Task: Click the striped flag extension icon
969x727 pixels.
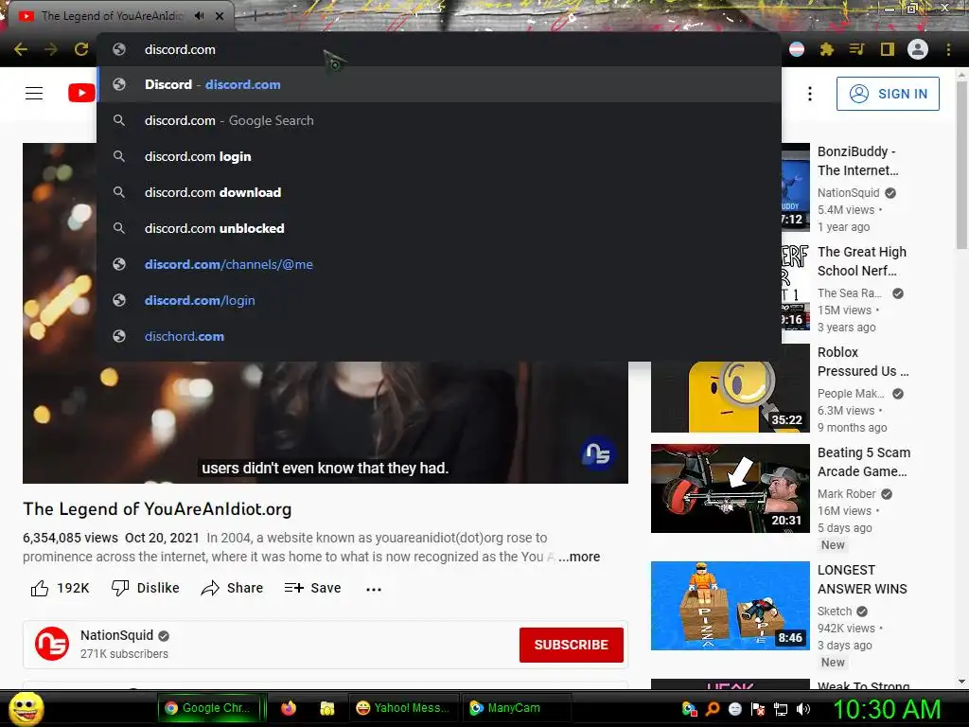Action: click(797, 49)
